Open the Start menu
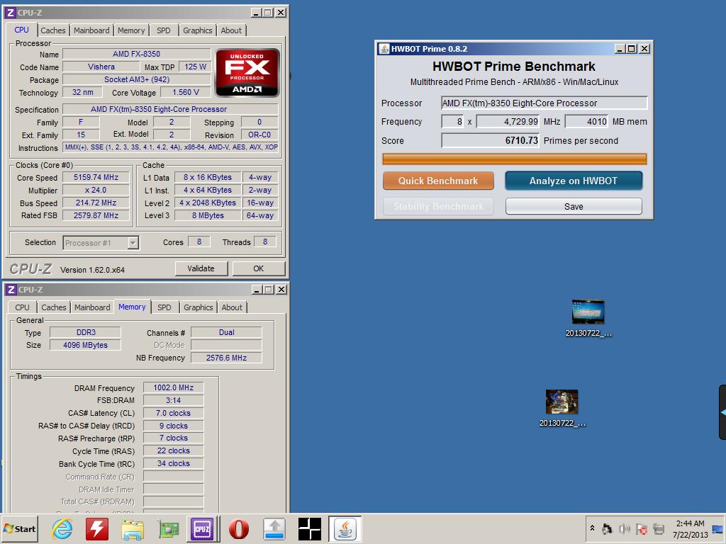726x544 pixels. tap(19, 528)
